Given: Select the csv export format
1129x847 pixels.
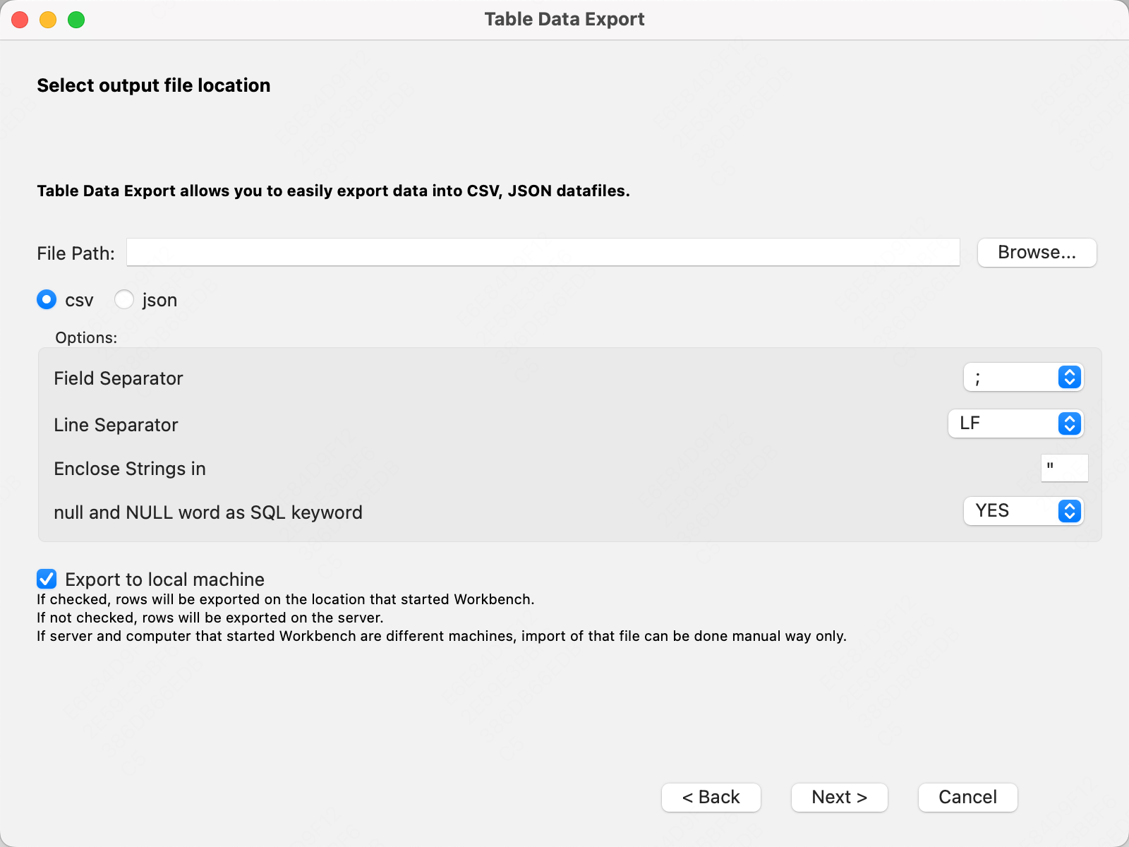Looking at the screenshot, I should tap(46, 299).
